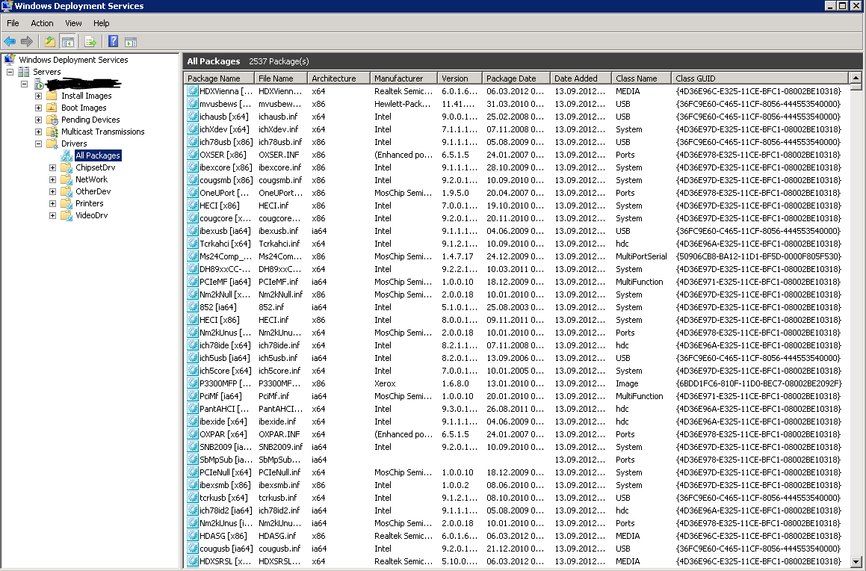This screenshot has height=571, width=866.
Task: Open the File menu
Action: (13, 23)
